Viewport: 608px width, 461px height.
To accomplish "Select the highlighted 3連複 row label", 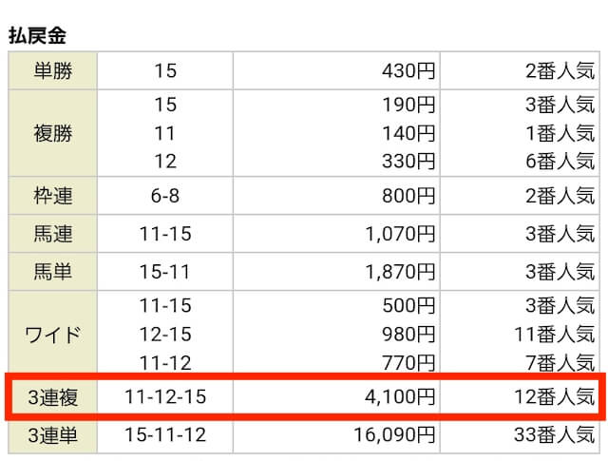I will [x=53, y=397].
